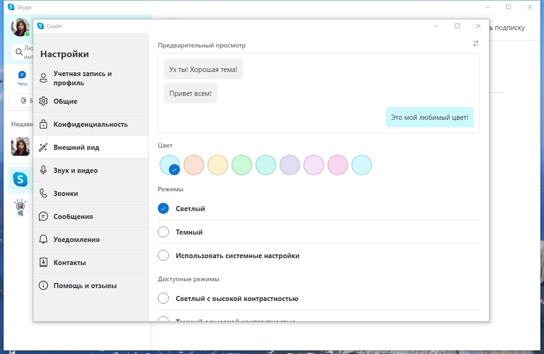Click the Skype logo in the settings title bar
This screenshot has height=354, width=544.
pyautogui.click(x=41, y=26)
